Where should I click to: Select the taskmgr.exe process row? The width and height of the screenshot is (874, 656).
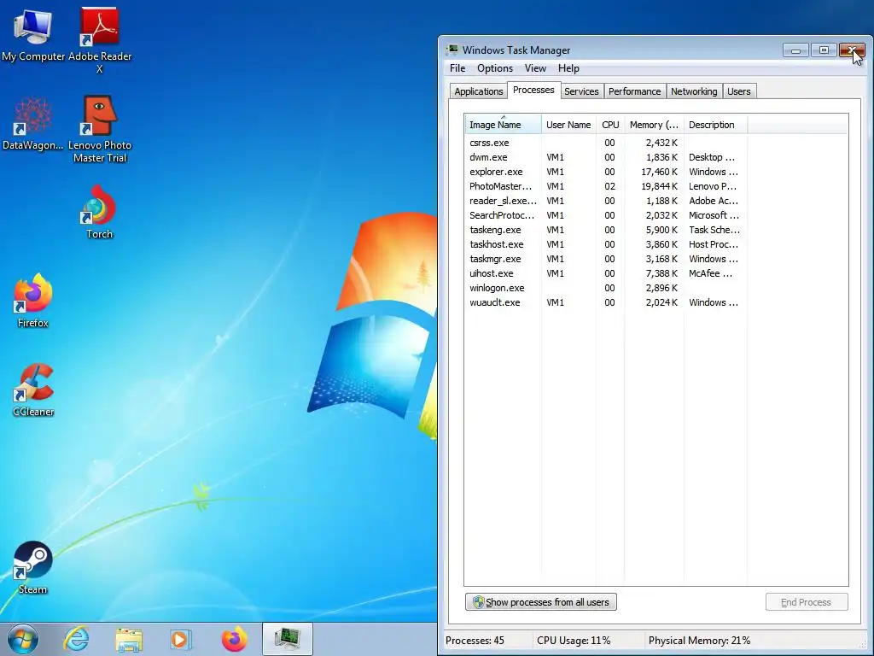(606, 259)
